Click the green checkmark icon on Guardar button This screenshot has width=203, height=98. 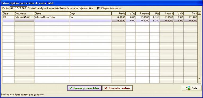point(71,88)
